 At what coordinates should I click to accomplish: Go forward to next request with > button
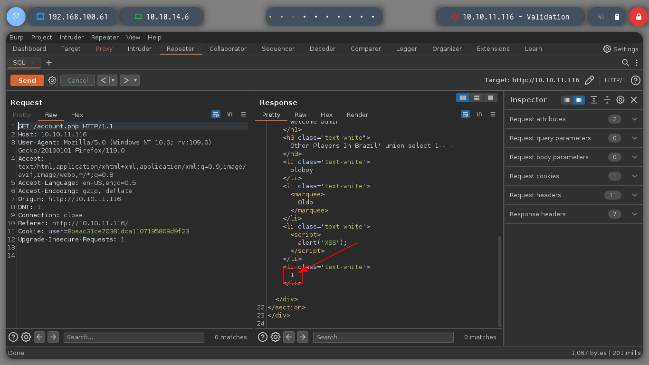[126, 80]
